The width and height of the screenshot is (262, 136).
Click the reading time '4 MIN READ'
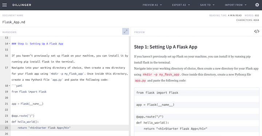pyautogui.click(x=235, y=16)
